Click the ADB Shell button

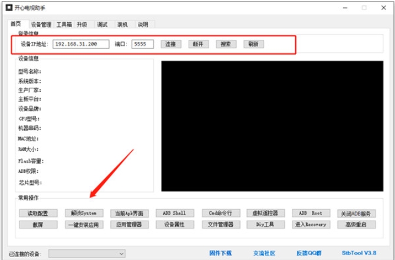coord(174,213)
